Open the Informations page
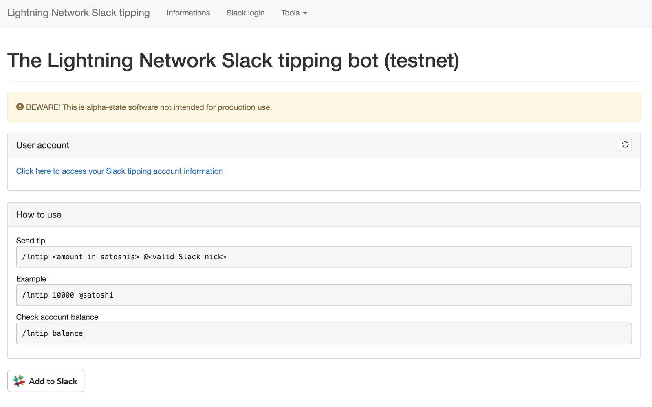 [x=188, y=13]
